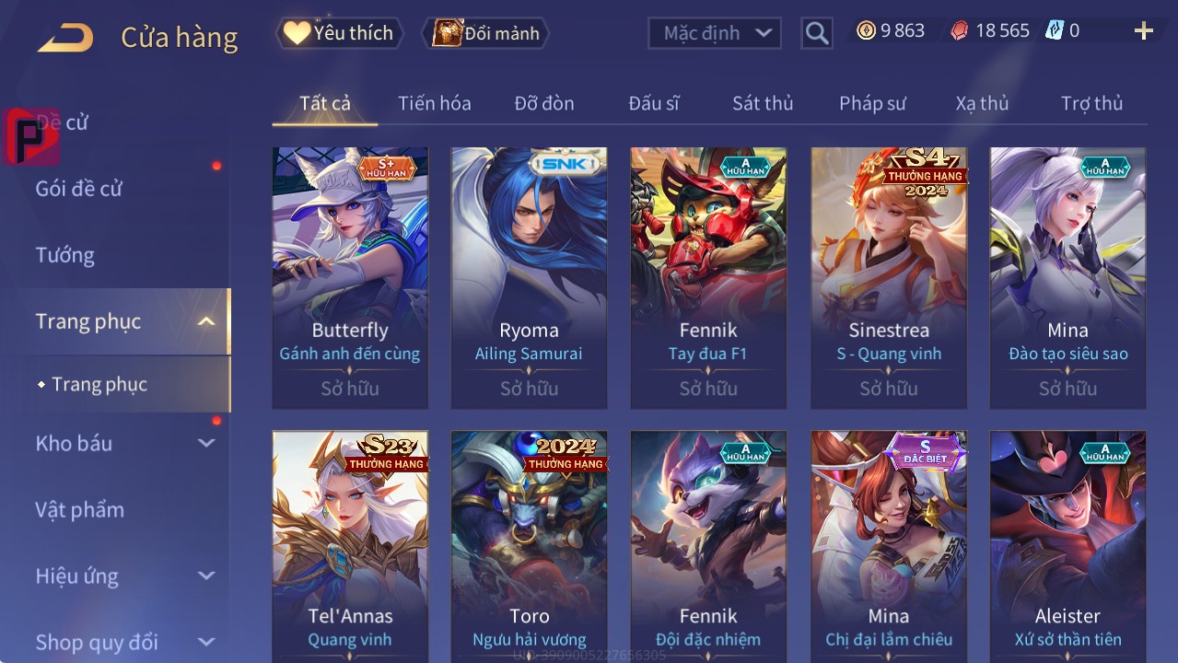Image resolution: width=1178 pixels, height=663 pixels.
Task: Click the plus icon to add currency
Action: (x=1143, y=31)
